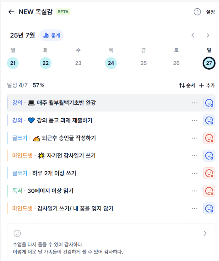
Task: Add a new habit with 추가 plus
Action: [x=207, y=85]
